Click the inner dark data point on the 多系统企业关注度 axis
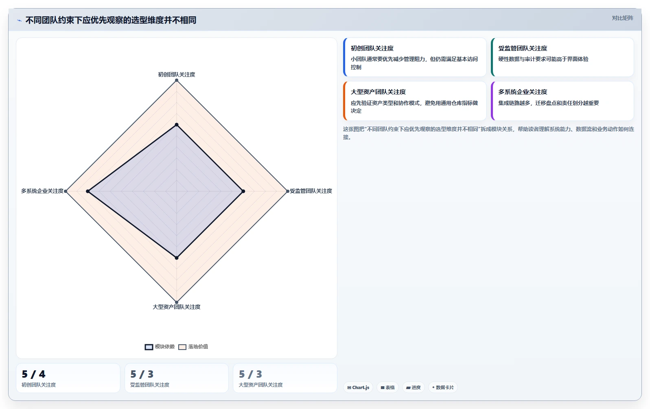This screenshot has height=409, width=650. pyautogui.click(x=88, y=191)
